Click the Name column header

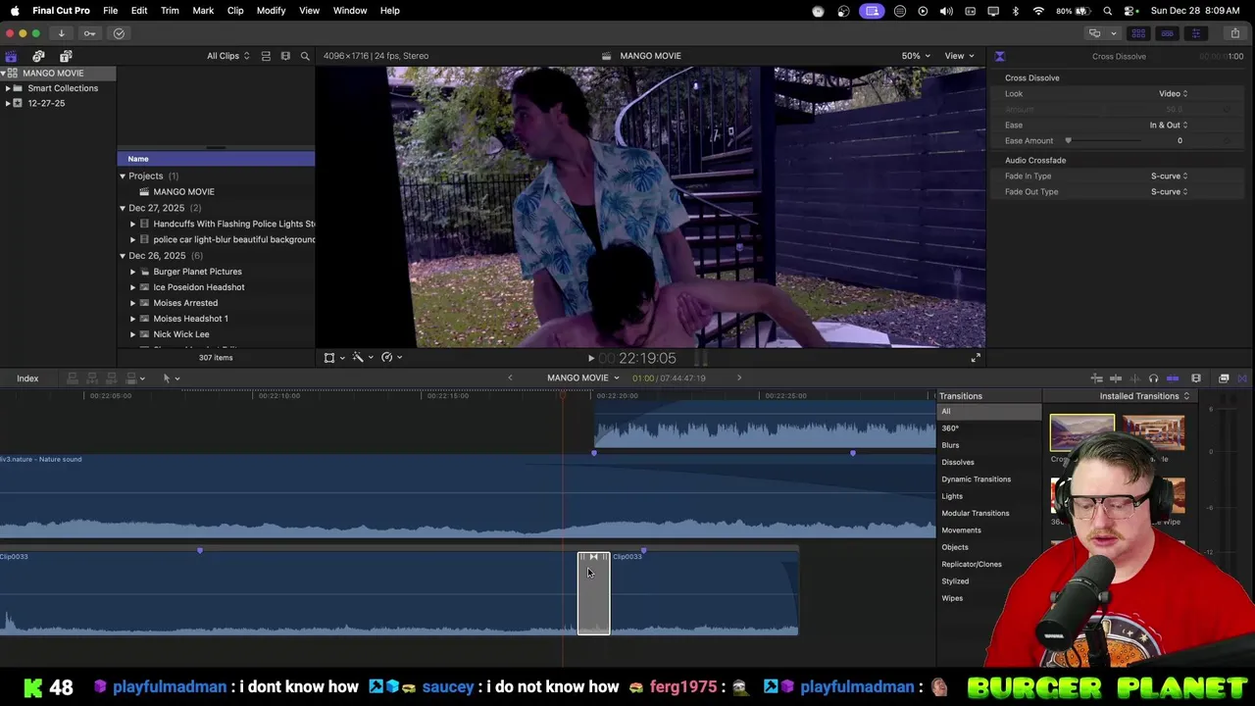(x=216, y=159)
